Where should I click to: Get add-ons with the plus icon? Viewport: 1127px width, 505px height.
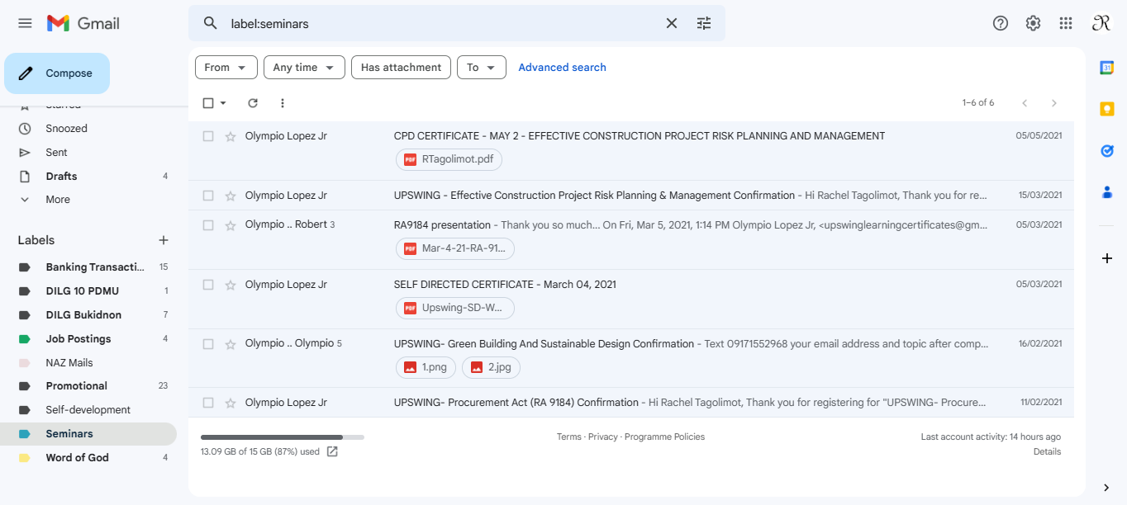[1107, 258]
